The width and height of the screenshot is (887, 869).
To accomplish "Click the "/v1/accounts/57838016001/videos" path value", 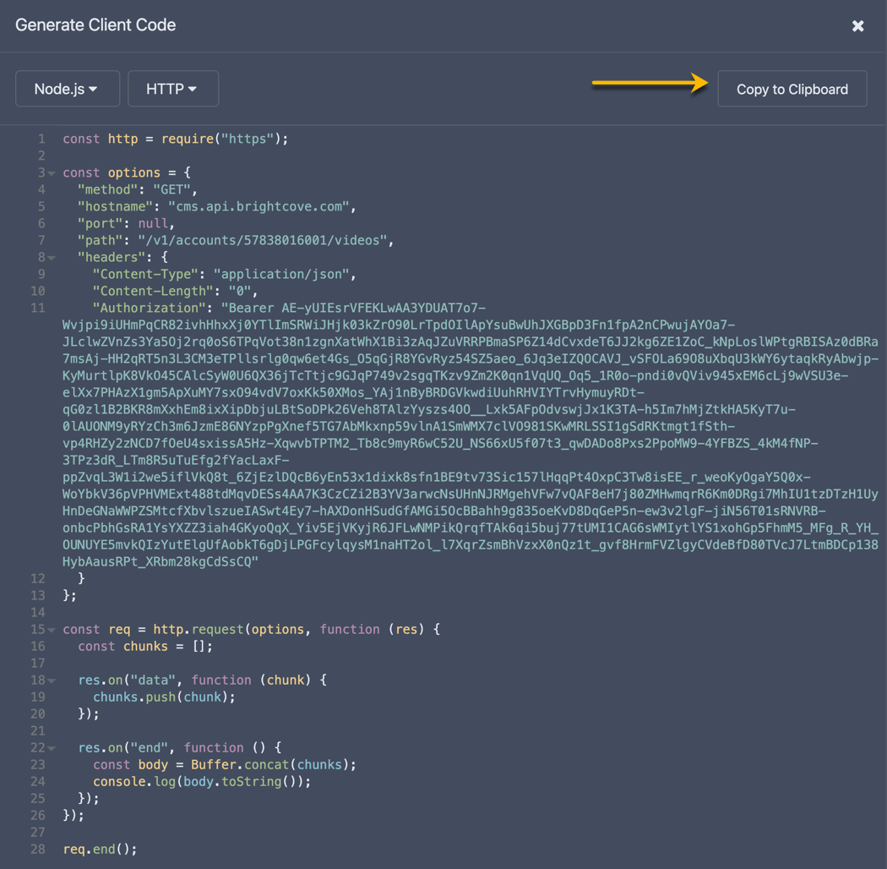I will pyautogui.click(x=262, y=240).
